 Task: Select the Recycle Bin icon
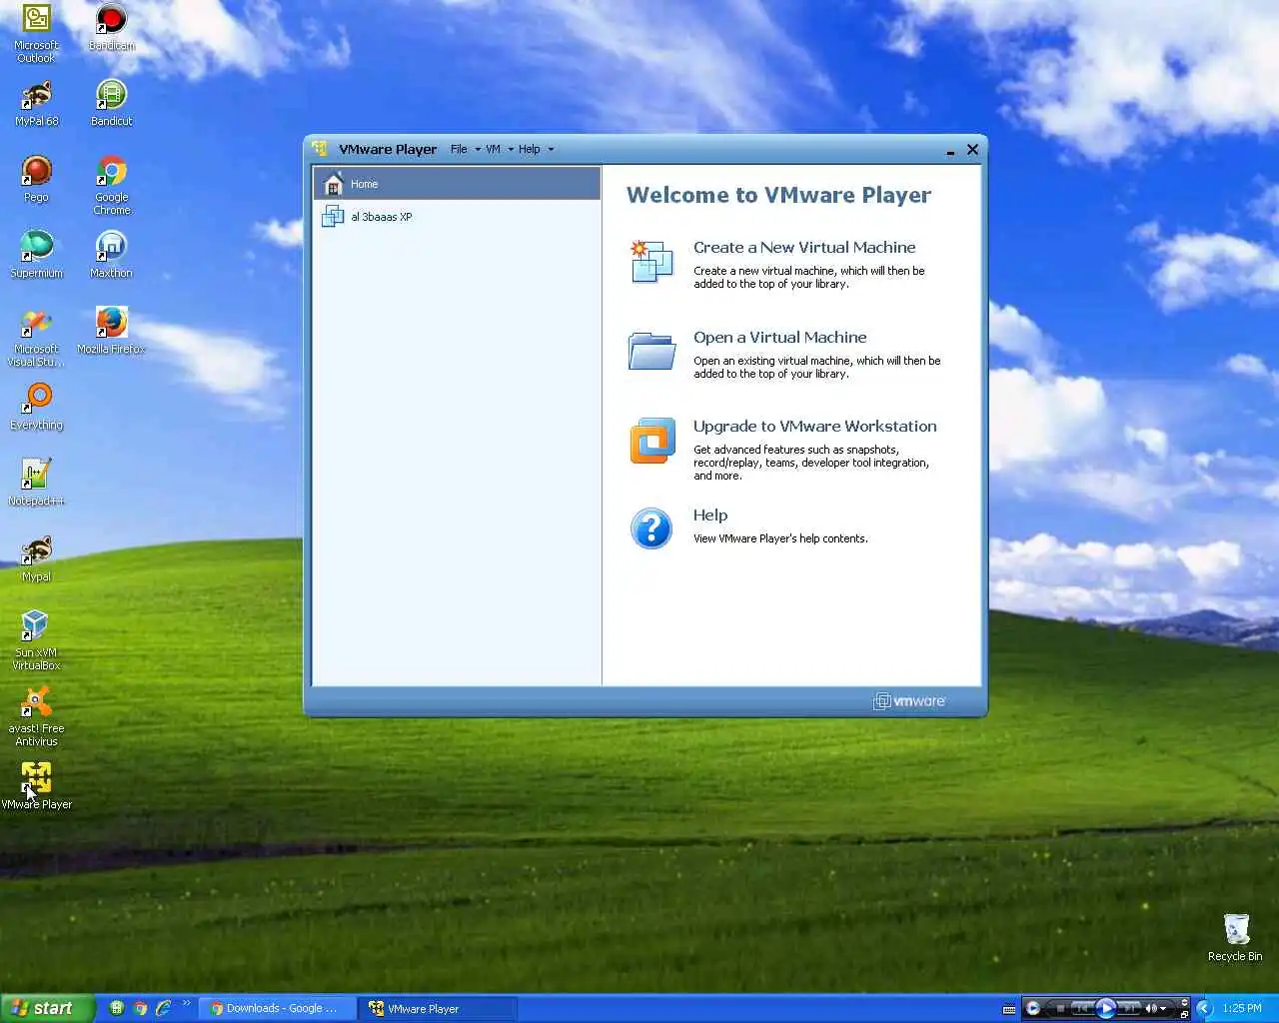click(1236, 938)
